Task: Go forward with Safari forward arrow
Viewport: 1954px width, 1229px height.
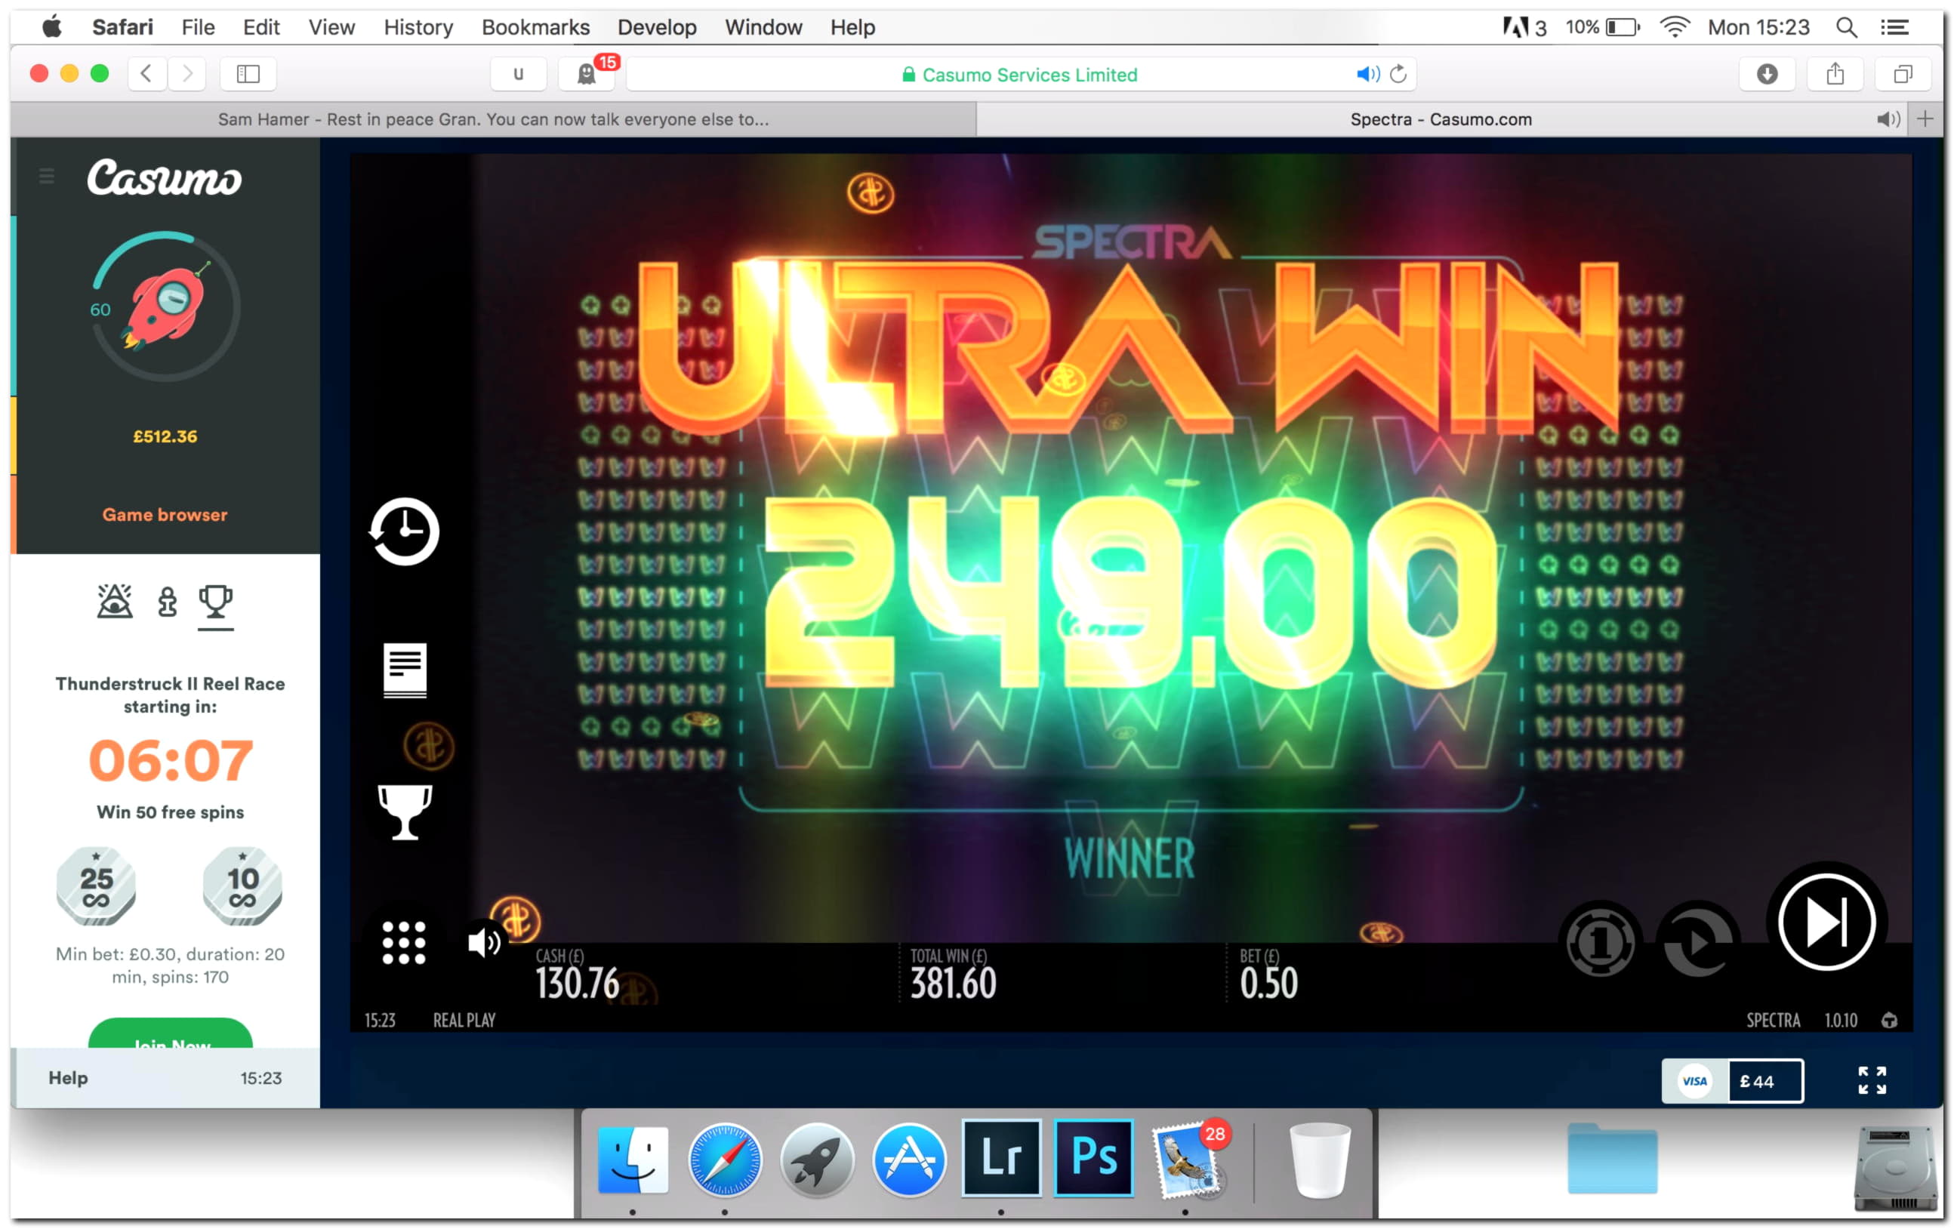Action: pos(187,74)
